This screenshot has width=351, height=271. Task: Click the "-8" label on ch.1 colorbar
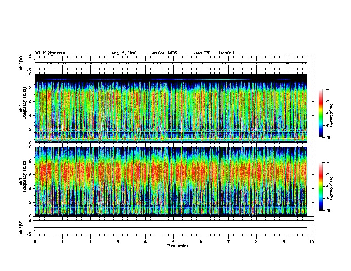327,113
